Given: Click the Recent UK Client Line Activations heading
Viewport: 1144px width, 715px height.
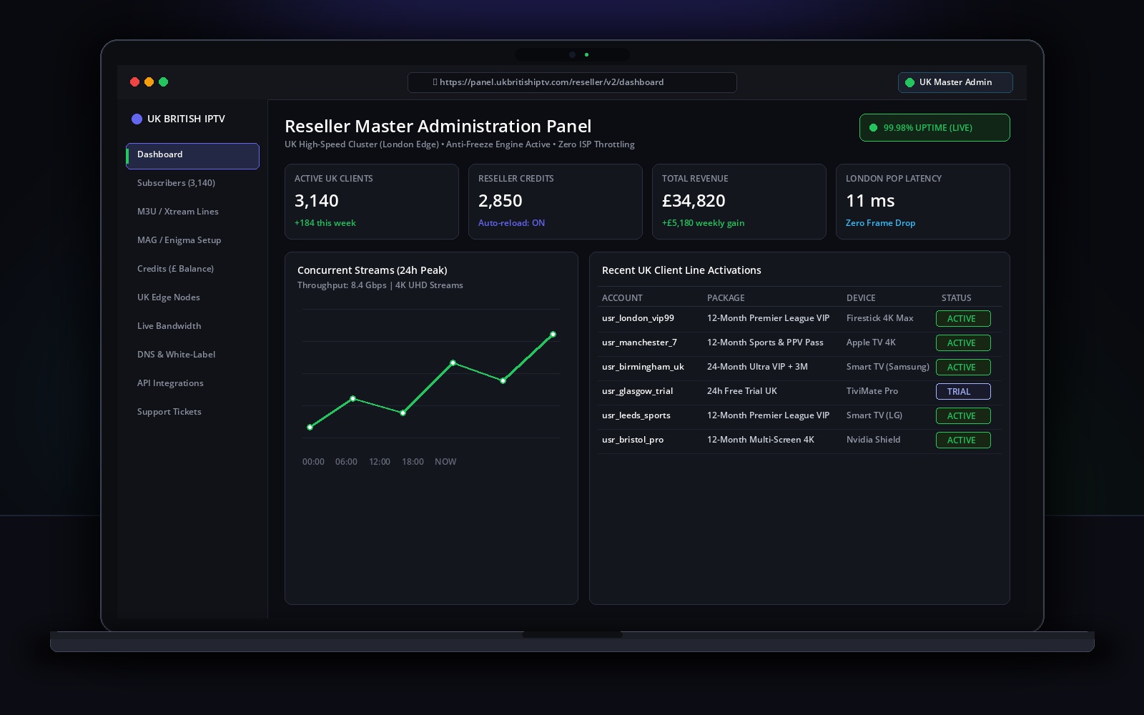Looking at the screenshot, I should pos(681,270).
